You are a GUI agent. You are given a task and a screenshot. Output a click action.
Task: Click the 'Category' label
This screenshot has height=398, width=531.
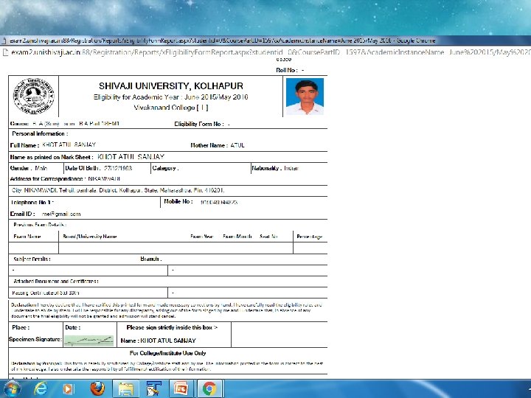point(165,168)
